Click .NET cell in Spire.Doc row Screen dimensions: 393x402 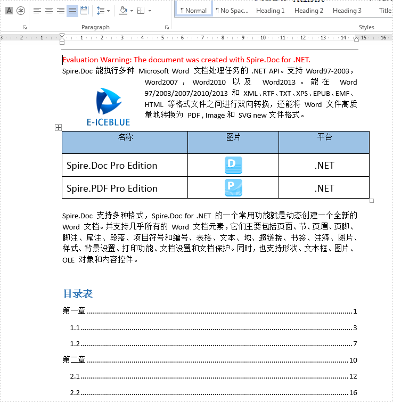click(324, 165)
